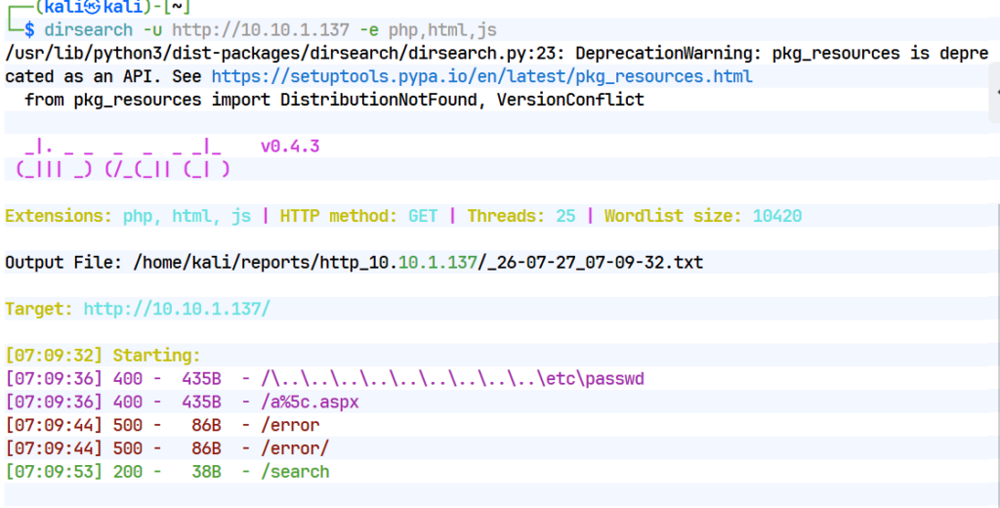This screenshot has height=508, width=1000.
Task: Click the /error/ result line with trailing slash
Action: coord(167,448)
